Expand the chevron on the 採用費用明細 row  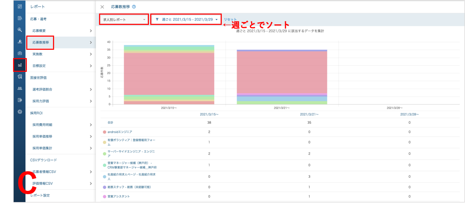point(91,125)
